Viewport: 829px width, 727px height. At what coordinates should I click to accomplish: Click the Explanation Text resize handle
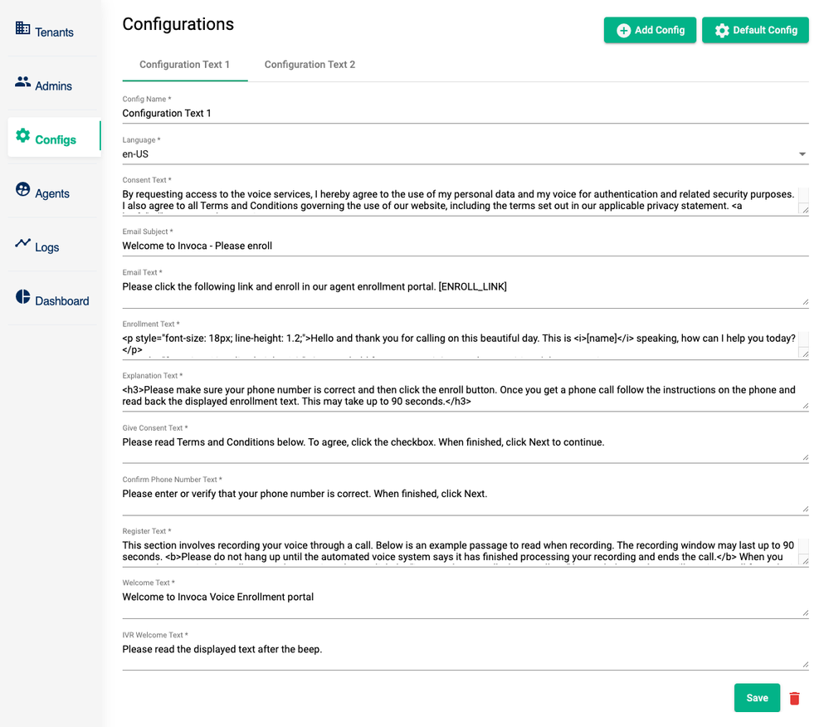(805, 406)
